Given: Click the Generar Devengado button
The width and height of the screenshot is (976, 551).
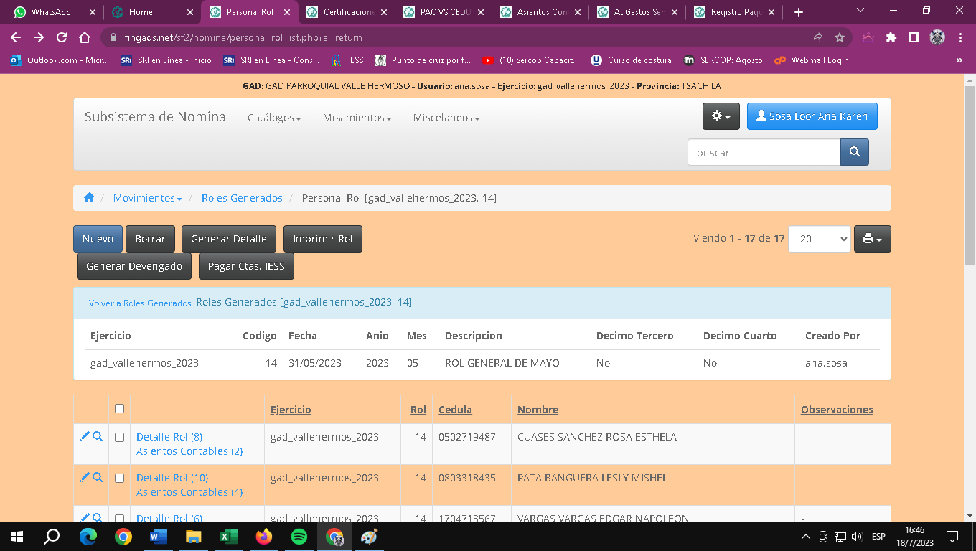Looking at the screenshot, I should click(134, 266).
